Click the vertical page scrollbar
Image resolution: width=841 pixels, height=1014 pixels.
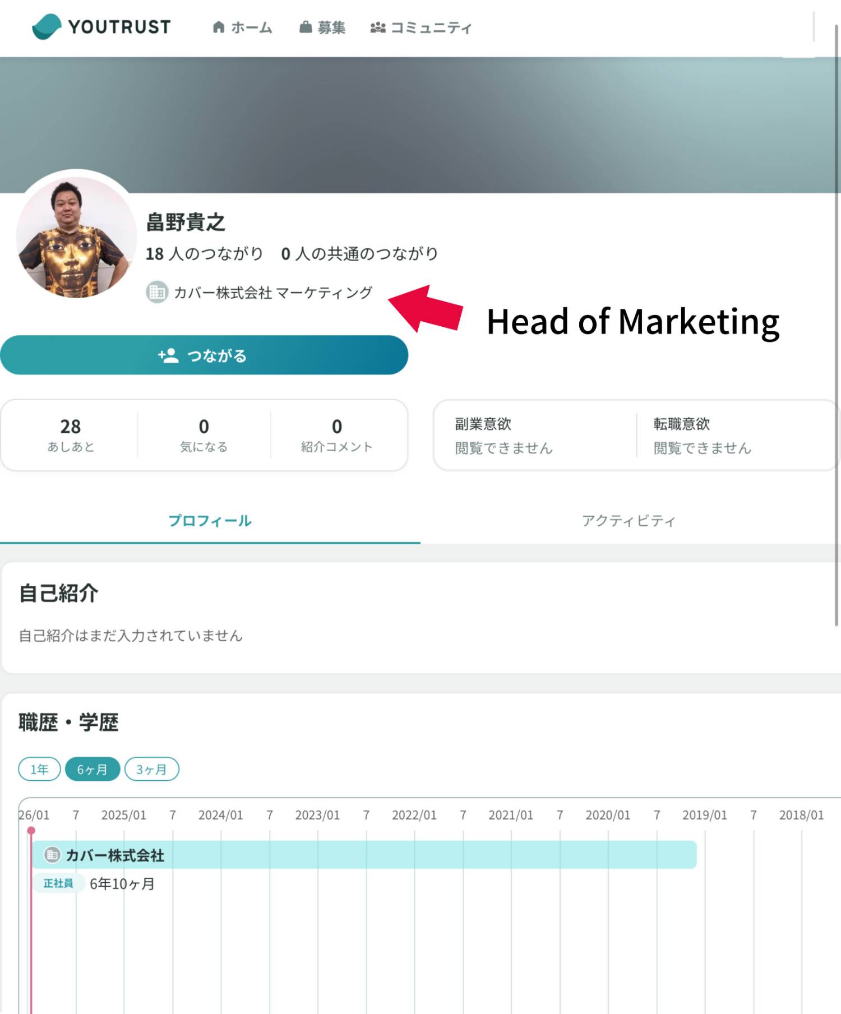[837, 325]
